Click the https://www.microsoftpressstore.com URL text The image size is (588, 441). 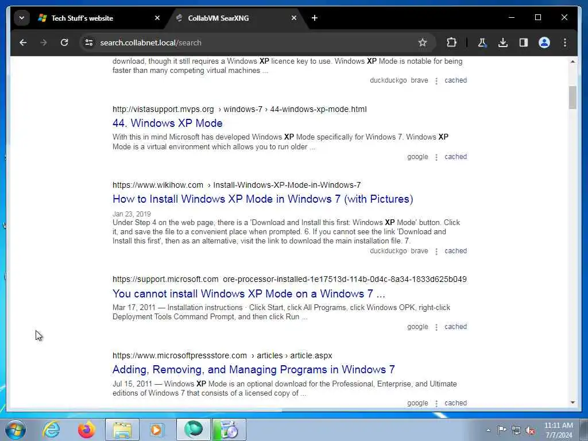pyautogui.click(x=180, y=355)
